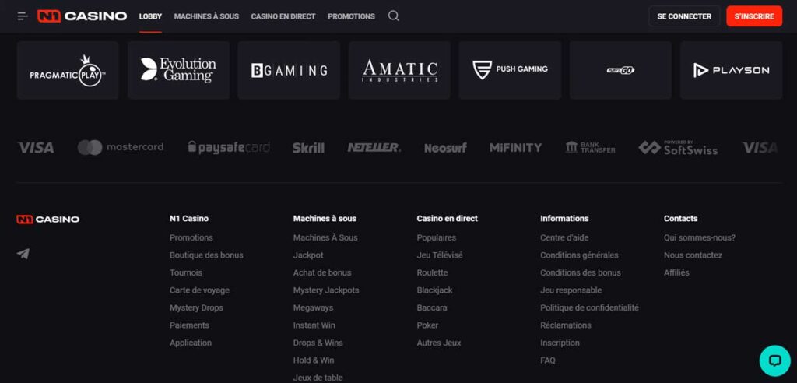Click the S'inscrire button
The width and height of the screenshot is (797, 383).
coord(754,16)
